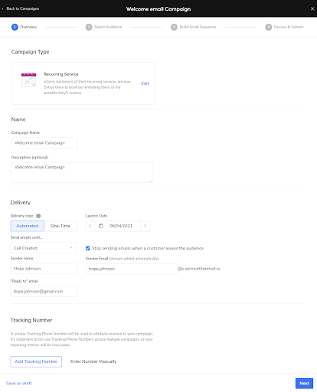
Task: Open the Recurring Service calendar icon
Action: 28,80
